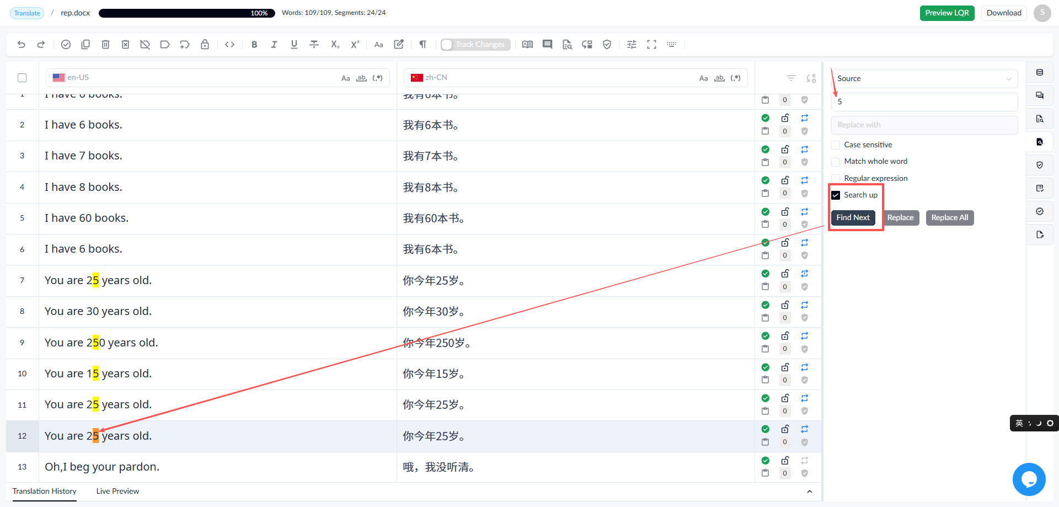Image resolution: width=1059 pixels, height=507 pixels.
Task: Open the Translation History tab
Action: (45, 492)
